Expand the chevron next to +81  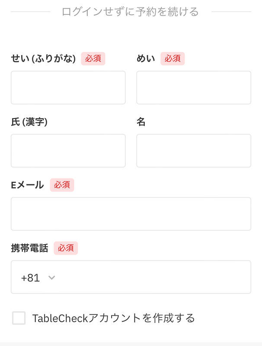coord(51,277)
